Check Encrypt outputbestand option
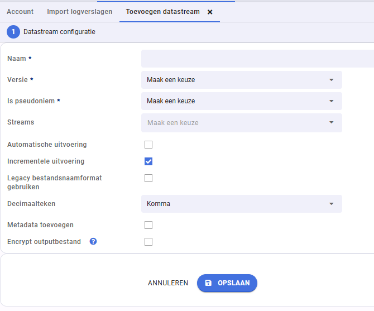 148,242
